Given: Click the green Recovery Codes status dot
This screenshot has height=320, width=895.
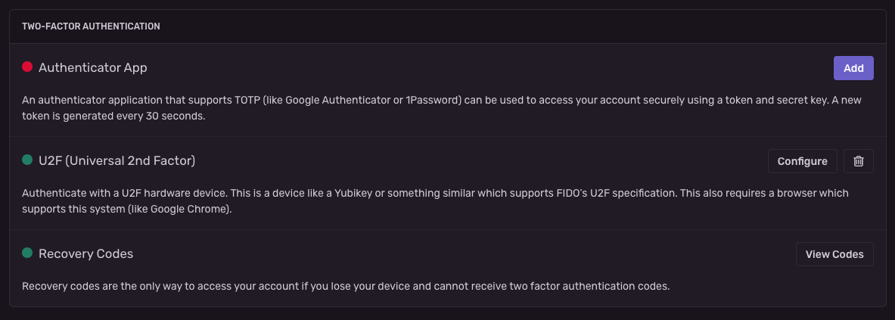Looking at the screenshot, I should coord(27,253).
